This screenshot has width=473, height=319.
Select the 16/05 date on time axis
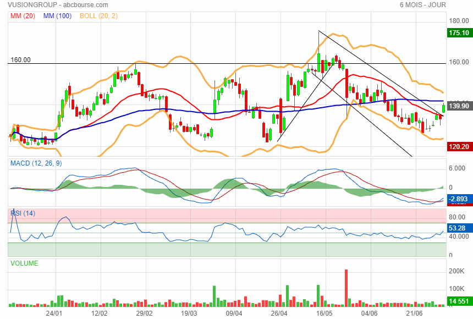pos(324,313)
